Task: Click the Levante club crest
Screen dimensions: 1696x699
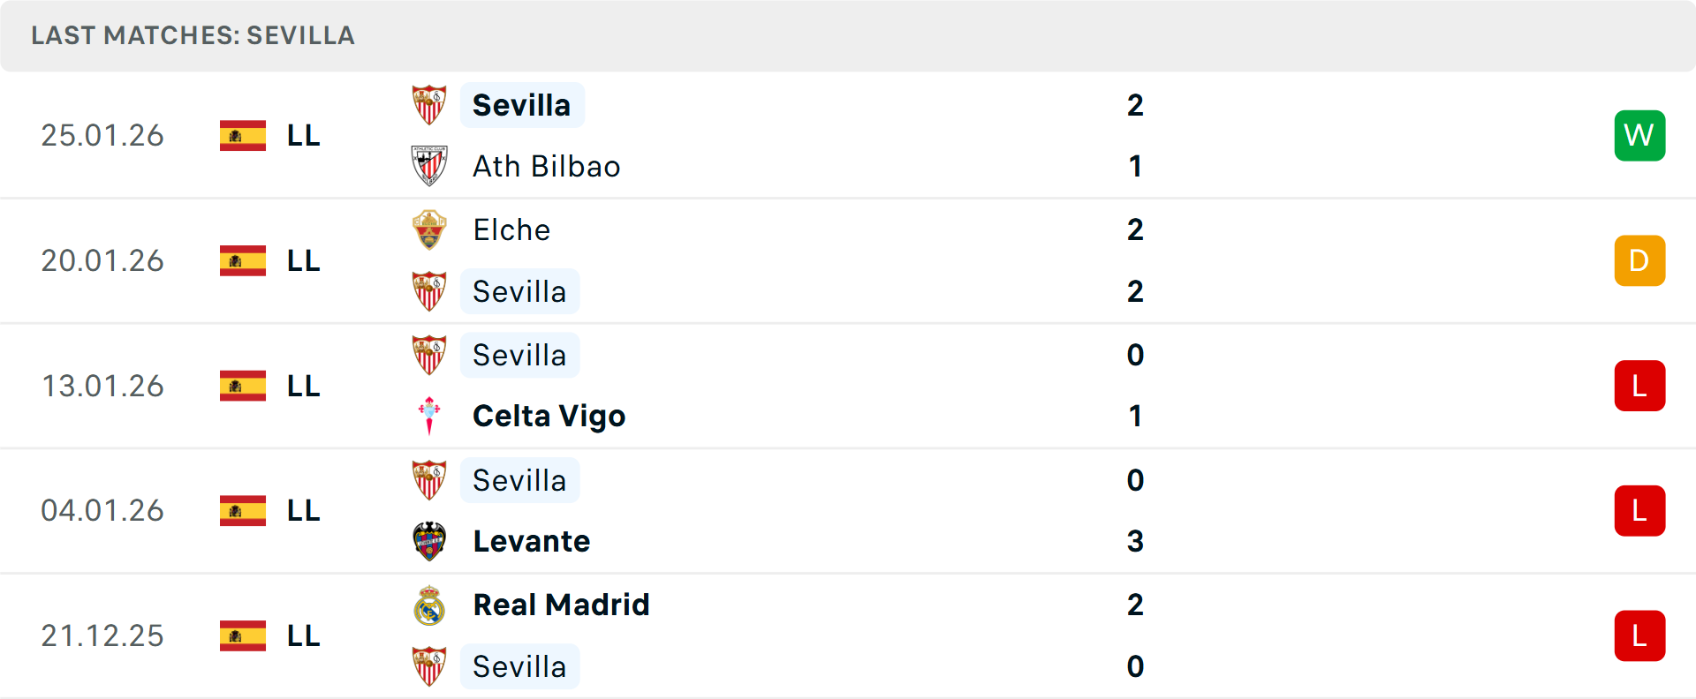Action: 429,541
